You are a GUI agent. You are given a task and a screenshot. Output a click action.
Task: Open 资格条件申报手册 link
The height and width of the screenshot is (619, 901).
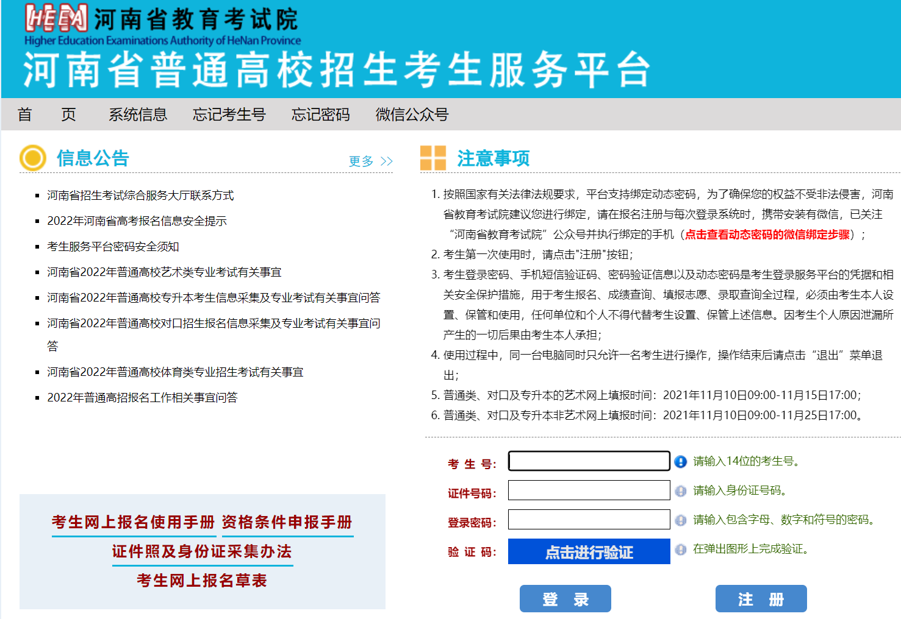pyautogui.click(x=287, y=522)
